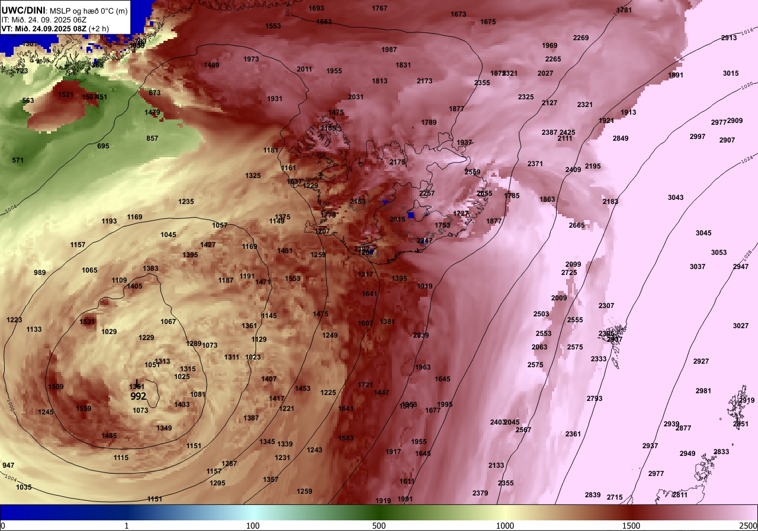758x531 pixels.
Task: Click the value '3027'
Action: coord(741,326)
